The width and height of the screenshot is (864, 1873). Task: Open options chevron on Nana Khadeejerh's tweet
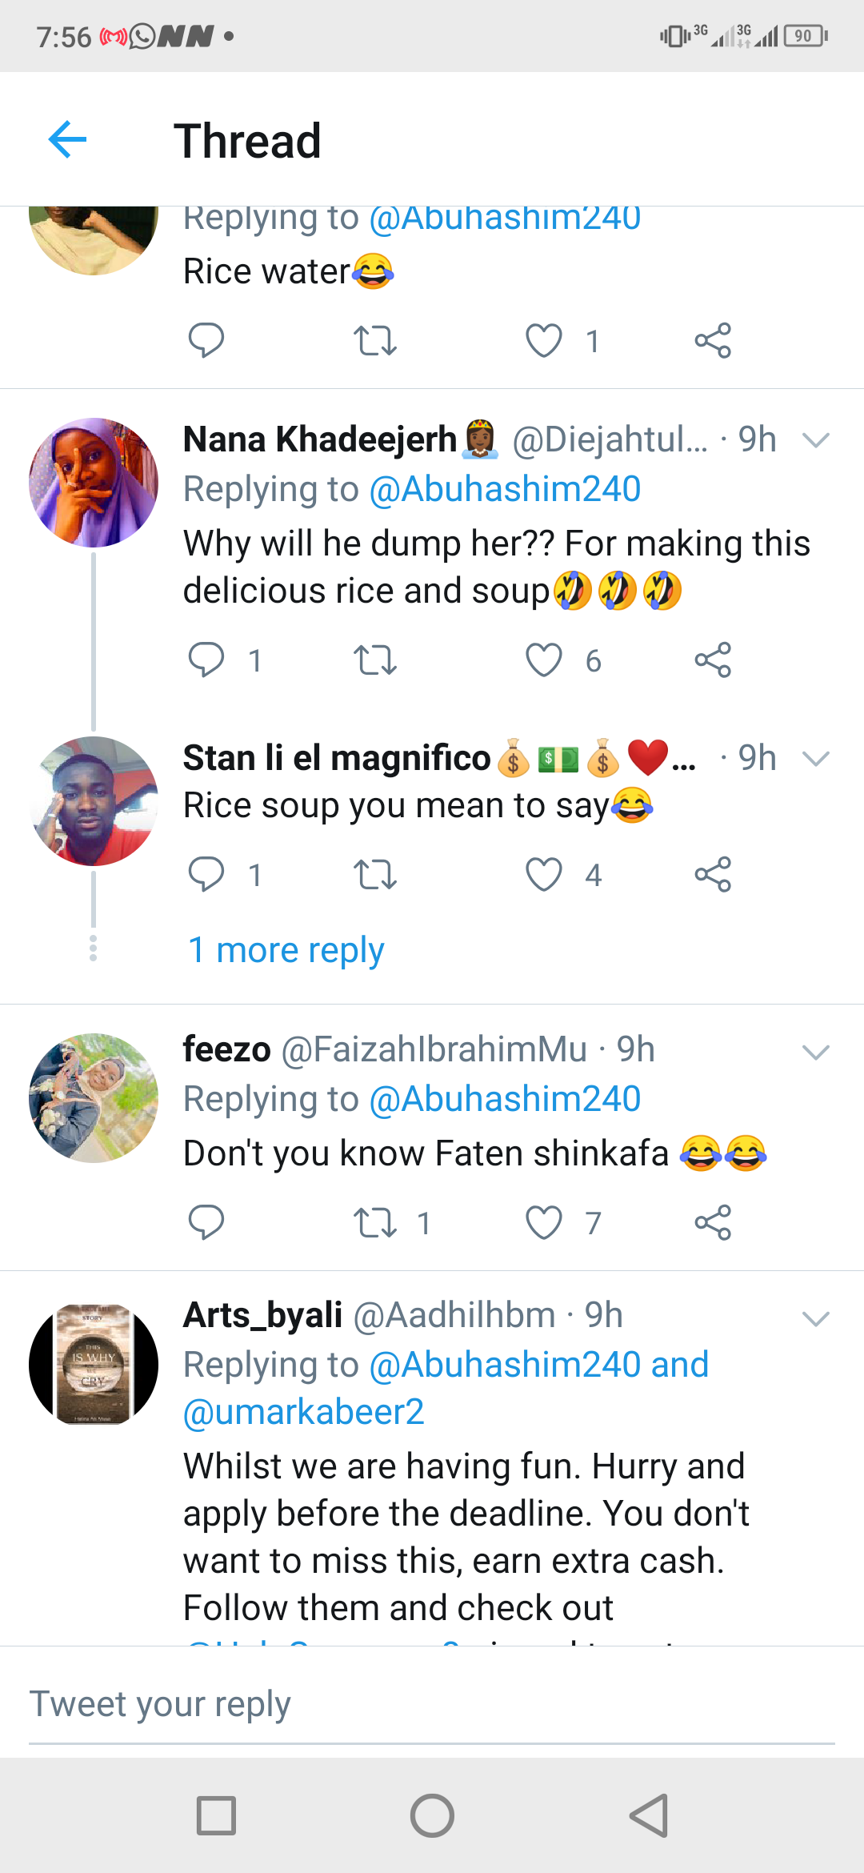click(x=815, y=439)
